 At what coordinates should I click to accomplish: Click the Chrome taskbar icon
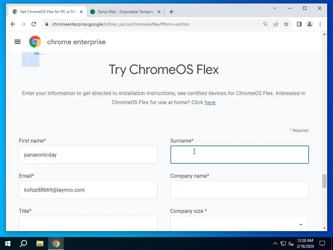coord(56,243)
